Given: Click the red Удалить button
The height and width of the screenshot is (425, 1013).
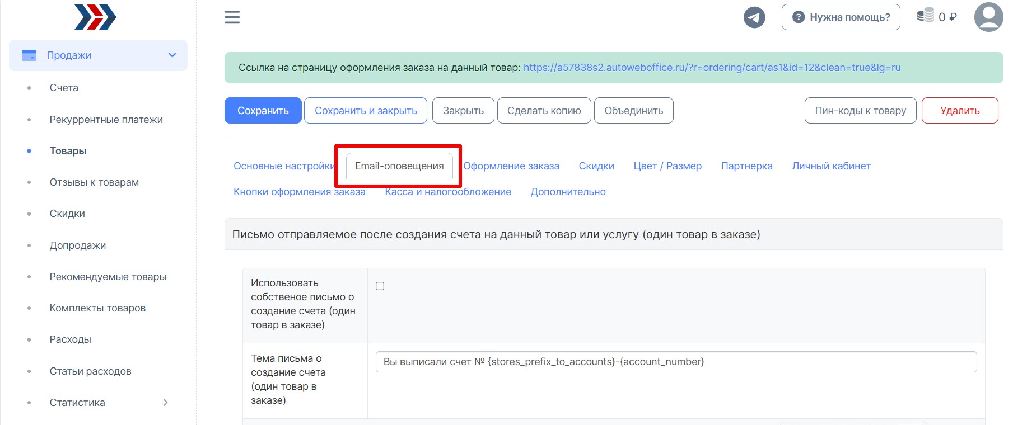Looking at the screenshot, I should (959, 111).
